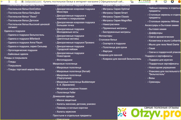This screenshot has width=181, height=120.
Task: Expand the "Пледы и покрывала" section
Action: click(16, 58)
